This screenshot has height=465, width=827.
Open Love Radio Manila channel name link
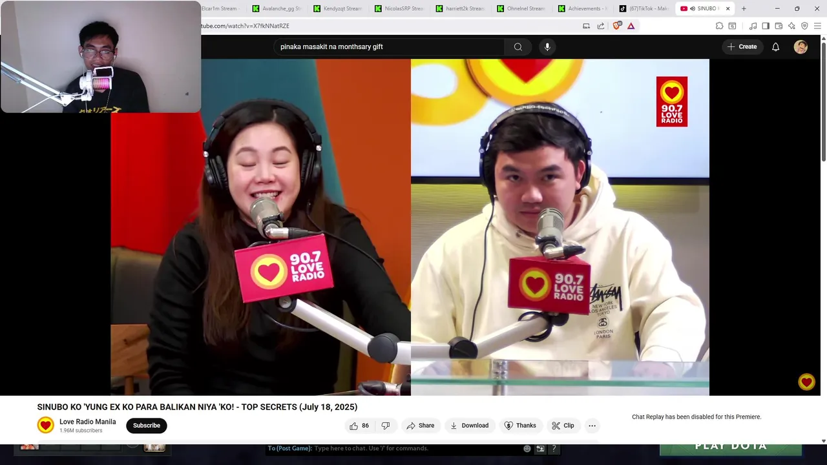[x=88, y=422]
